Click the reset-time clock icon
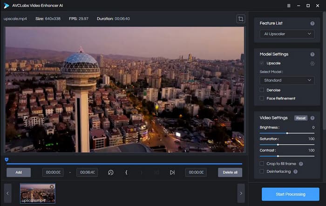This screenshot has width=326, height=206. (111, 173)
